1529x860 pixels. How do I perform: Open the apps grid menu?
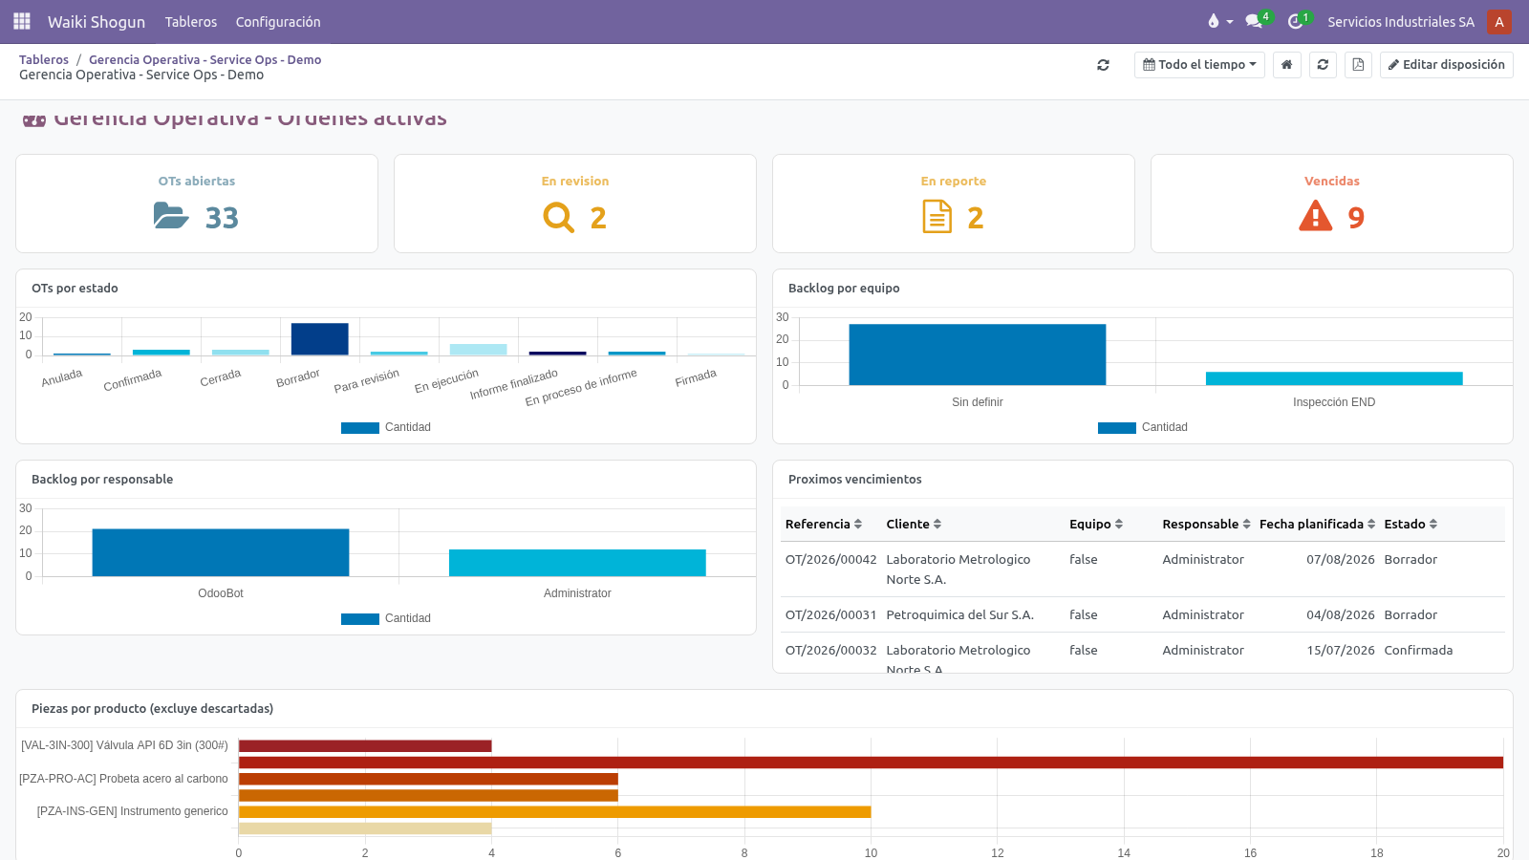(22, 21)
